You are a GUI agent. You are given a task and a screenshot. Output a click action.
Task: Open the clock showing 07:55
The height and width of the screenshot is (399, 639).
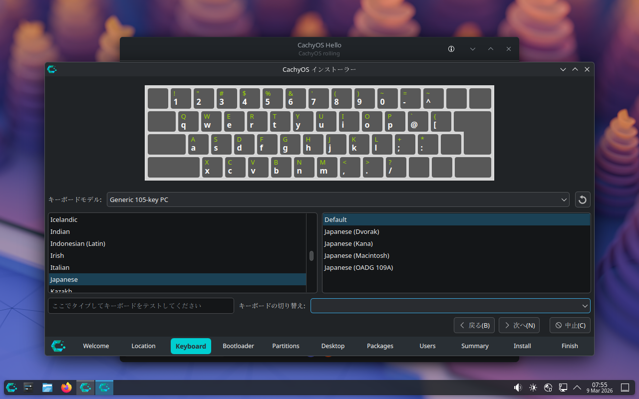click(x=600, y=388)
